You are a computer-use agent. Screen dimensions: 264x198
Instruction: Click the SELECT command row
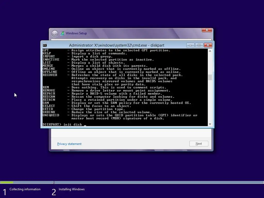click(x=87, y=106)
